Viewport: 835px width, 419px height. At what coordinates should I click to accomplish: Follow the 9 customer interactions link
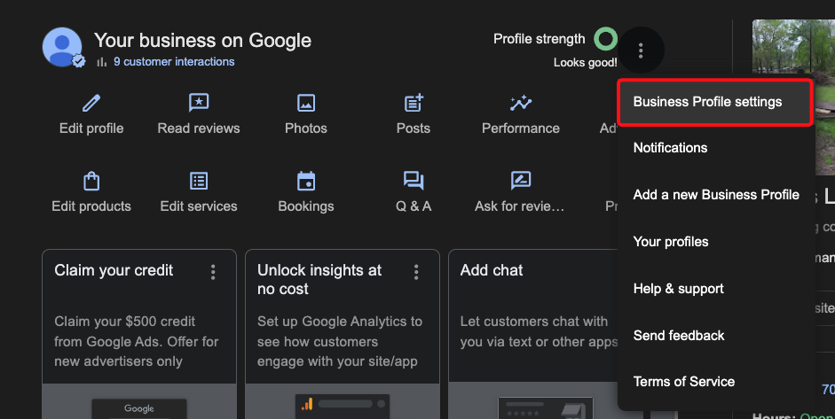[x=174, y=62]
